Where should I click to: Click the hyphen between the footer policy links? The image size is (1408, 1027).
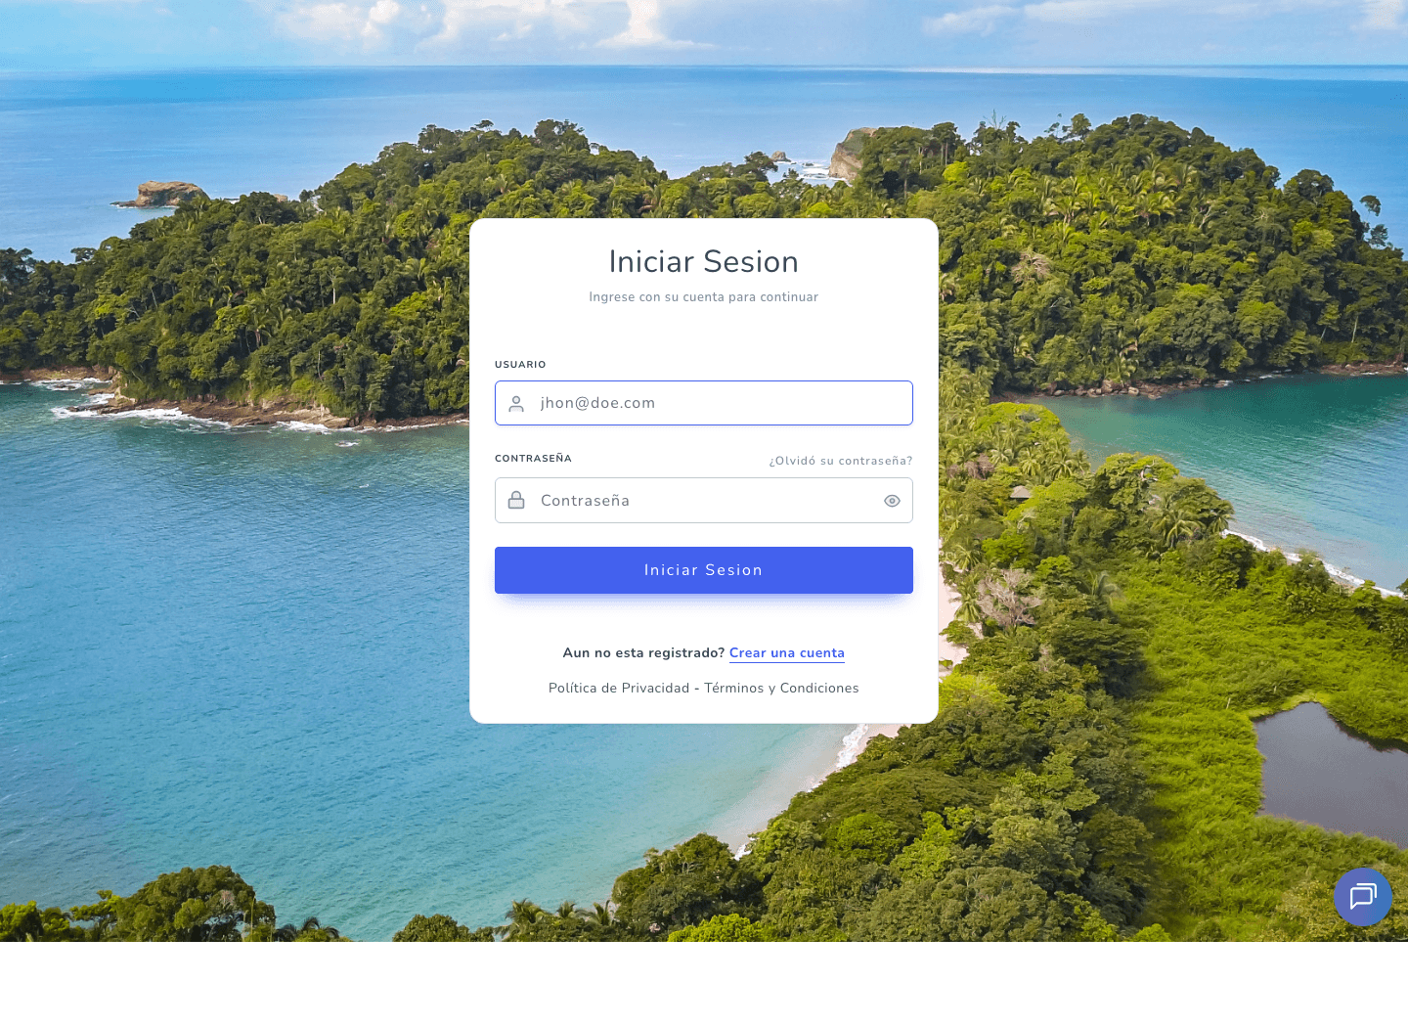pyautogui.click(x=697, y=688)
